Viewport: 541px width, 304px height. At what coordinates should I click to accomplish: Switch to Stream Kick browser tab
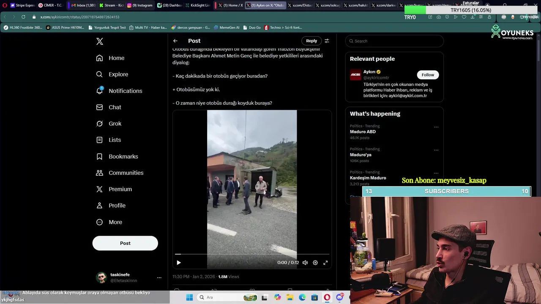pos(111,5)
